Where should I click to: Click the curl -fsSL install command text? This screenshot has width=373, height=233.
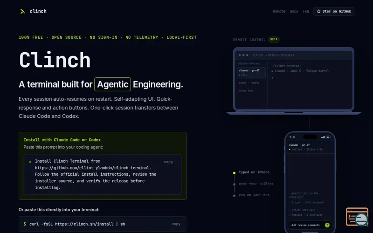77,224
